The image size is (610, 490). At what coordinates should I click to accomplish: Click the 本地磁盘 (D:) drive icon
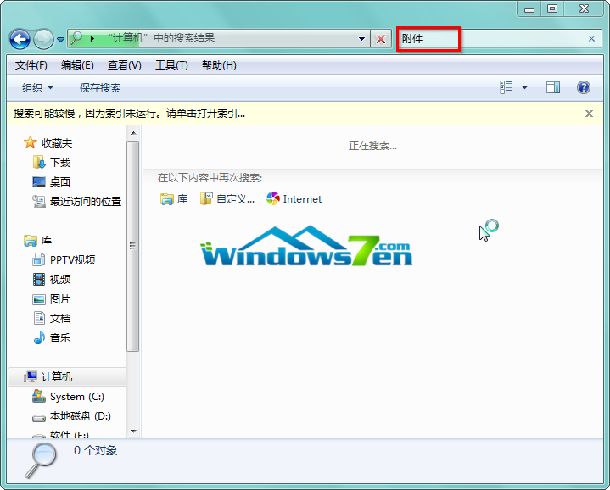point(38,418)
